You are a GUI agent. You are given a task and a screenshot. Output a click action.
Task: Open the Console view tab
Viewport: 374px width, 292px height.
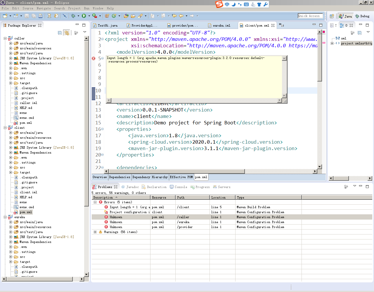(179, 187)
